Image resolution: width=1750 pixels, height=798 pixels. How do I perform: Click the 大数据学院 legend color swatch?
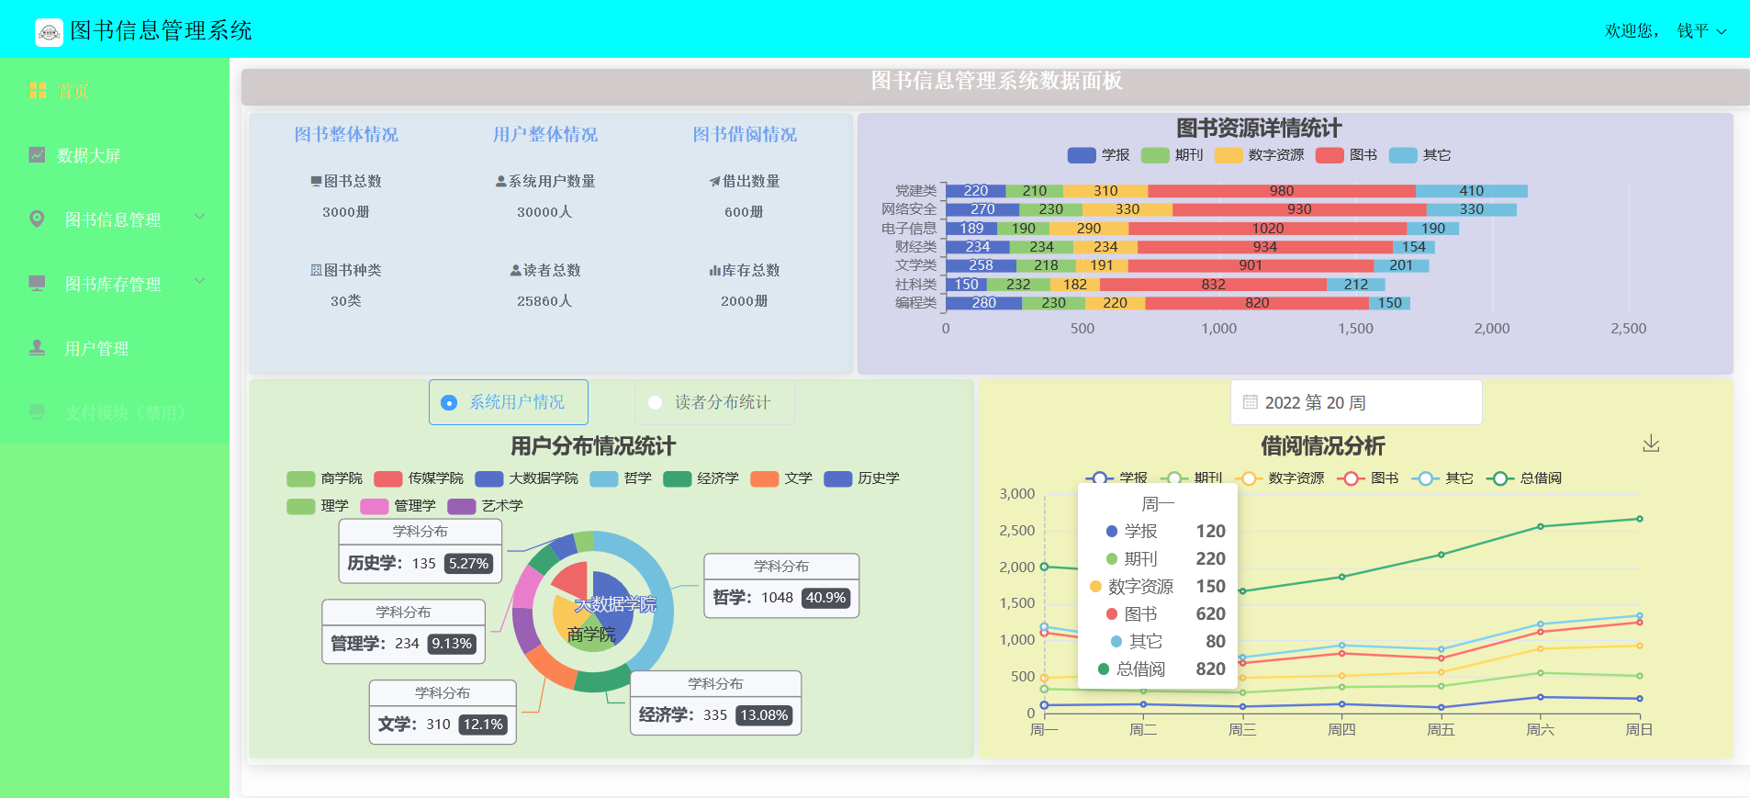489,478
